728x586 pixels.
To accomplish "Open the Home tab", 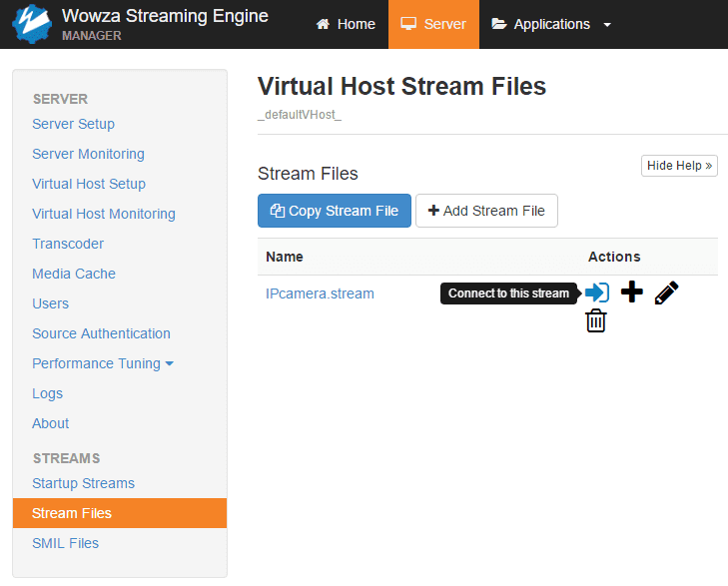I will tap(346, 24).
